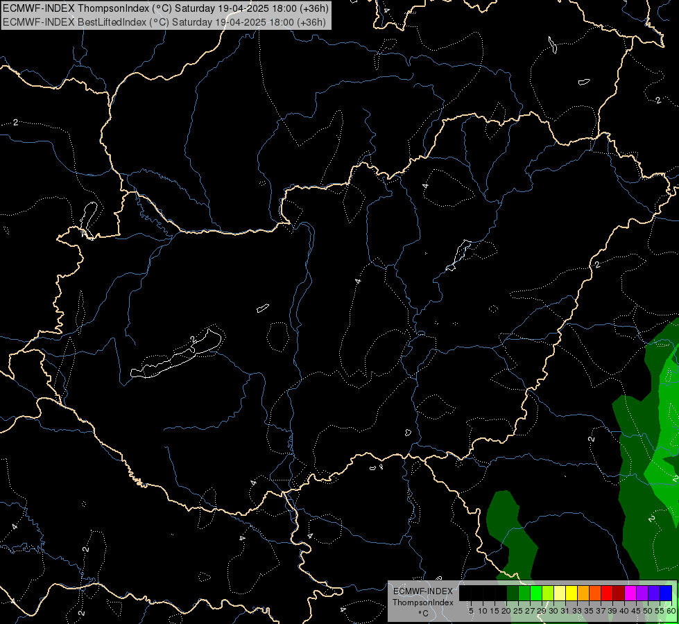Image resolution: width=679 pixels, height=624 pixels.
Task: Click the pale yellow 30–31 legend swatch
Action: (x=560, y=593)
